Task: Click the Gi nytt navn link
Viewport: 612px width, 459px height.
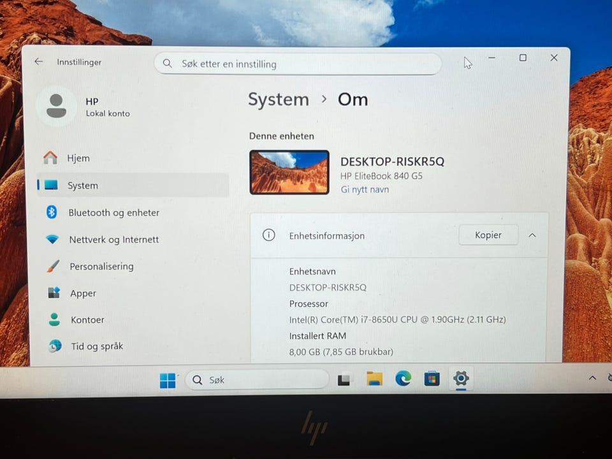Action: [365, 189]
